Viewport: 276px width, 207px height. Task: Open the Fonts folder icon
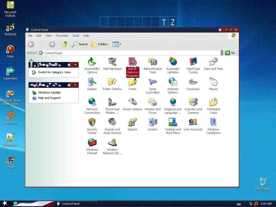(x=133, y=84)
